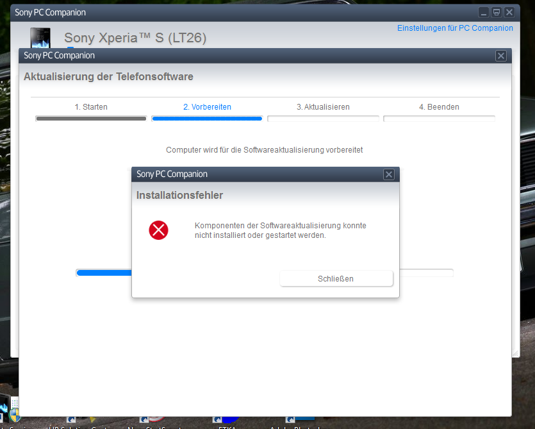The image size is (535, 429).
Task: Click the blue preparation progress bar behind dialog
Action: click(x=104, y=273)
